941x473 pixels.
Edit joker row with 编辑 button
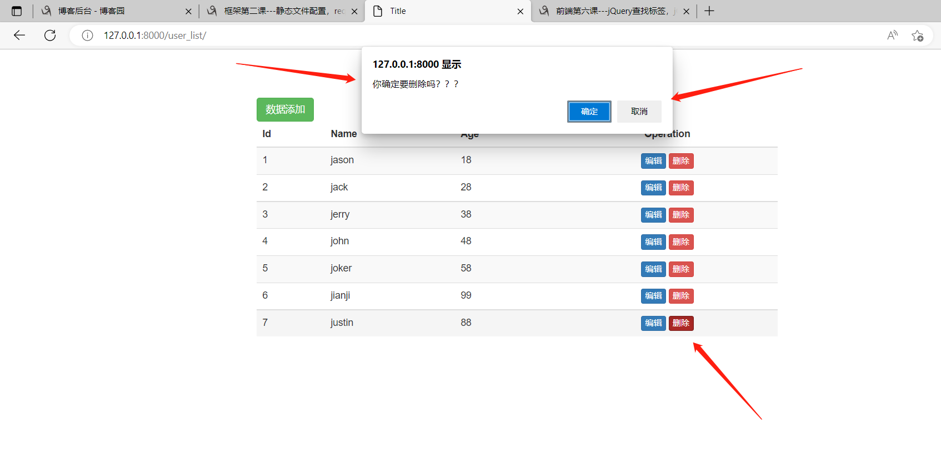(x=653, y=269)
